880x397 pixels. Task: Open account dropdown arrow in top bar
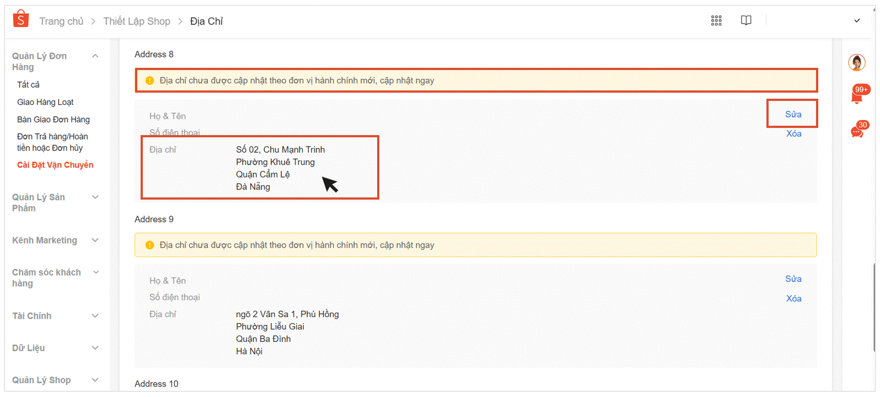[857, 21]
